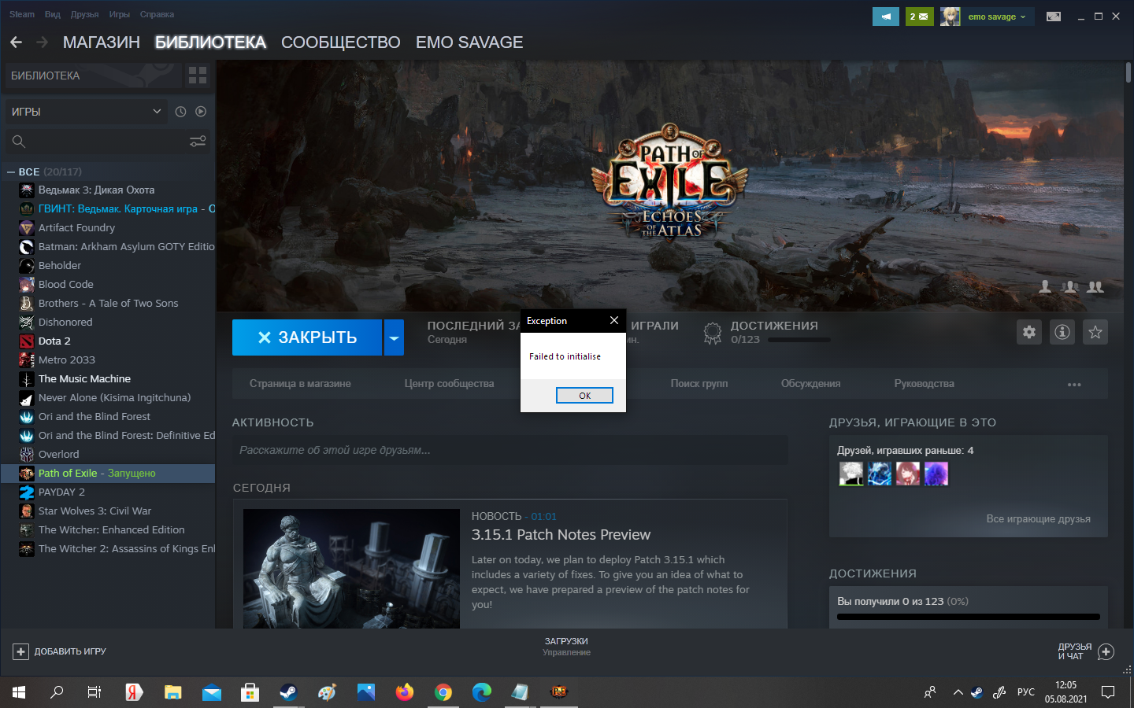Open the Вид menu in the title bar
Viewport: 1134px width, 708px height.
click(52, 14)
